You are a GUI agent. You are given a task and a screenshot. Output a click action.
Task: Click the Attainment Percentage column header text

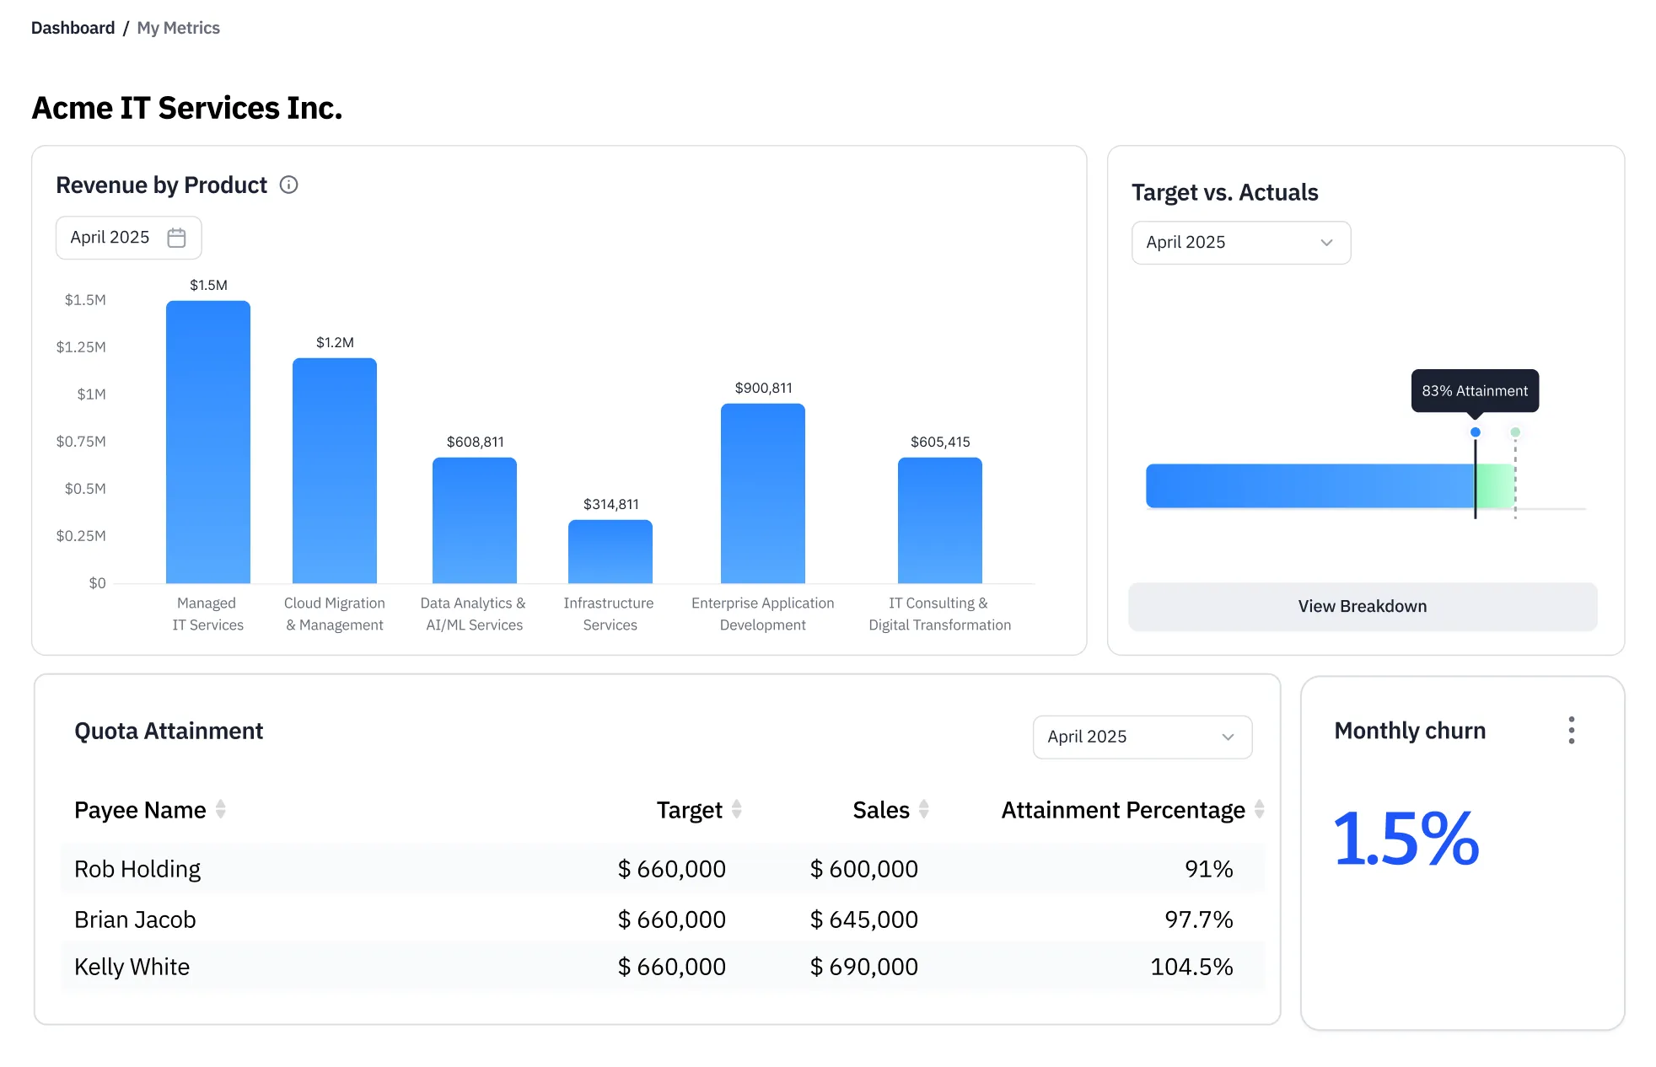[1123, 810]
